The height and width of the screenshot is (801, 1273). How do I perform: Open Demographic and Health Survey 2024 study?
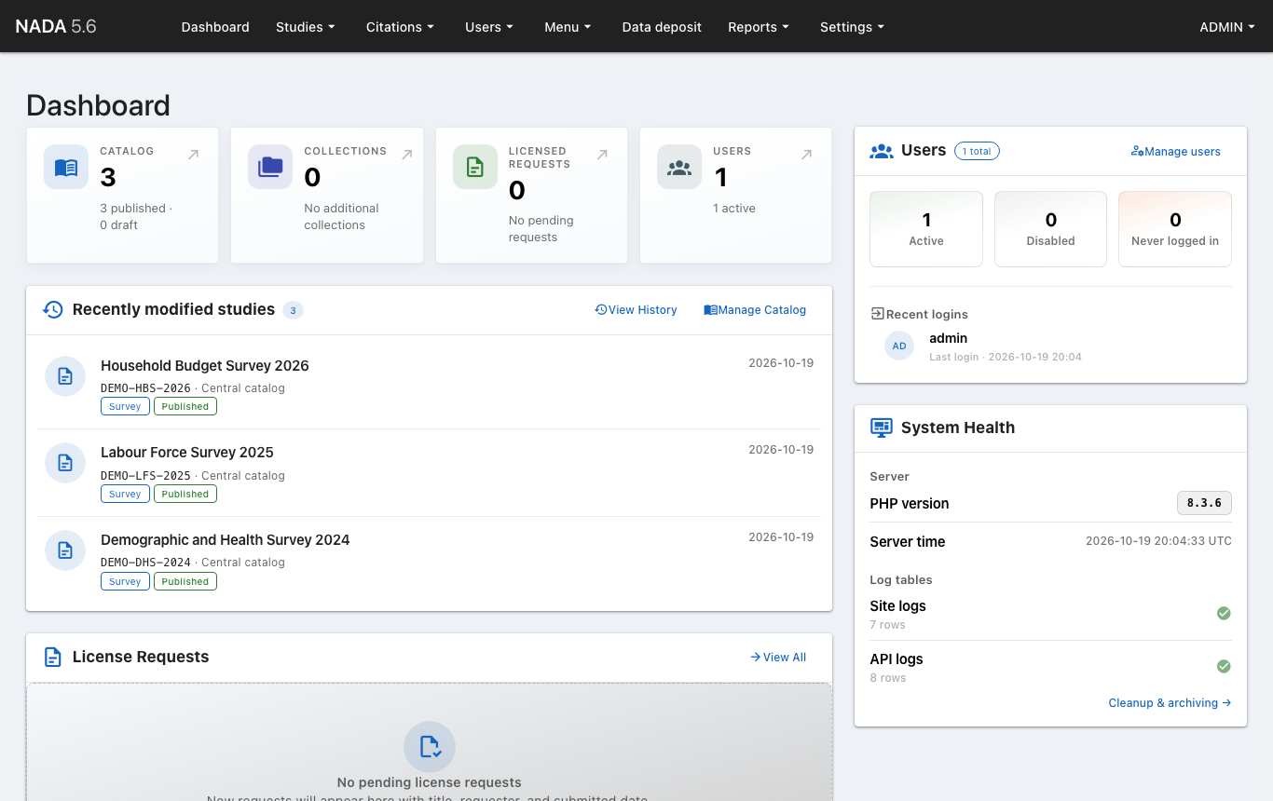[226, 540]
